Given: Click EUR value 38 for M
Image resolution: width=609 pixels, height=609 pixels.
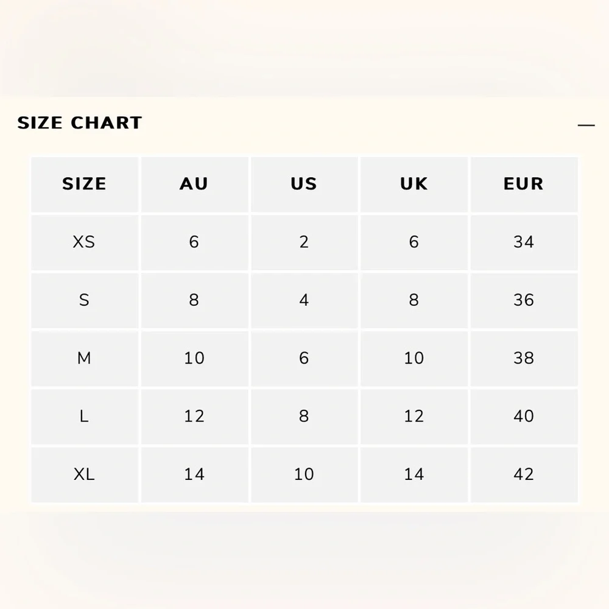Looking at the screenshot, I should pyautogui.click(x=523, y=358).
